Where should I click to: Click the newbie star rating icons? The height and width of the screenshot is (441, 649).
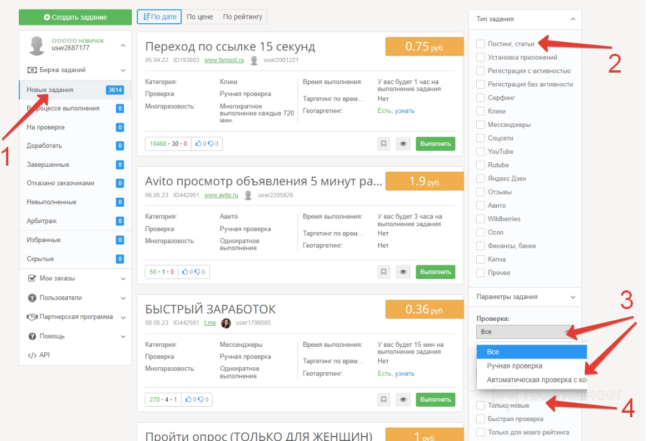pos(64,40)
